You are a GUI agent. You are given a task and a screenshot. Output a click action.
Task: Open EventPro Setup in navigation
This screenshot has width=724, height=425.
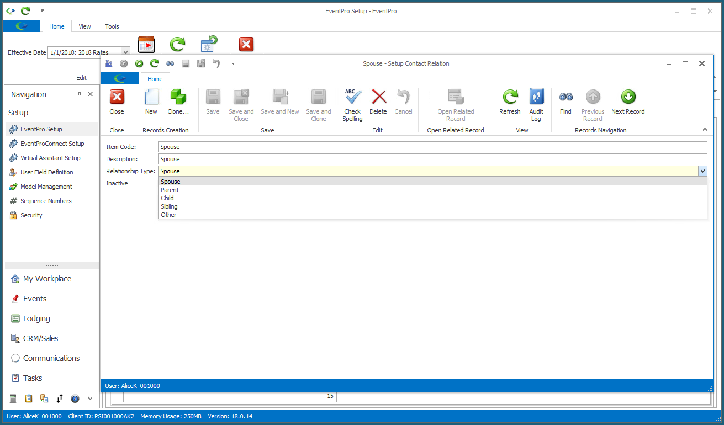[52, 129]
